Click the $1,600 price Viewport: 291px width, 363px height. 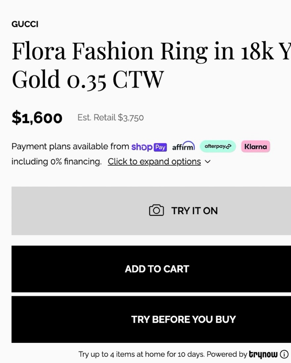37,118
